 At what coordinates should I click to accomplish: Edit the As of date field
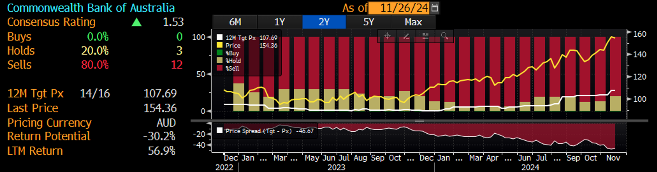pyautogui.click(x=399, y=8)
